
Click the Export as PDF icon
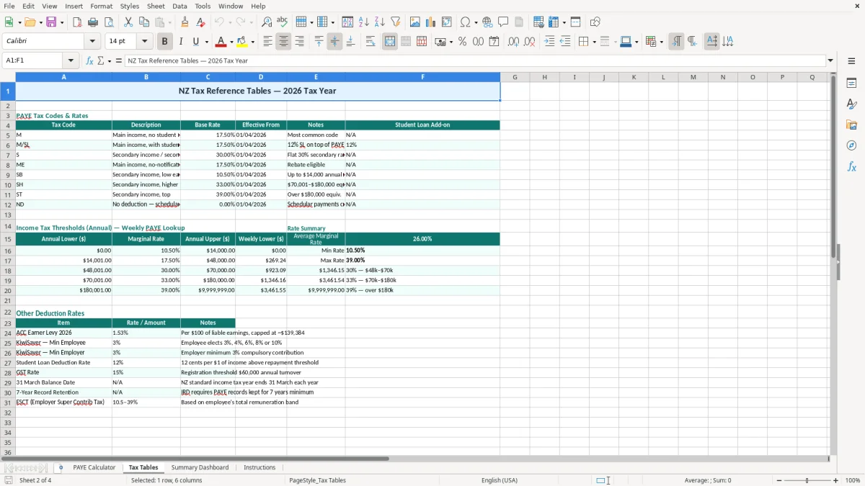click(x=77, y=22)
